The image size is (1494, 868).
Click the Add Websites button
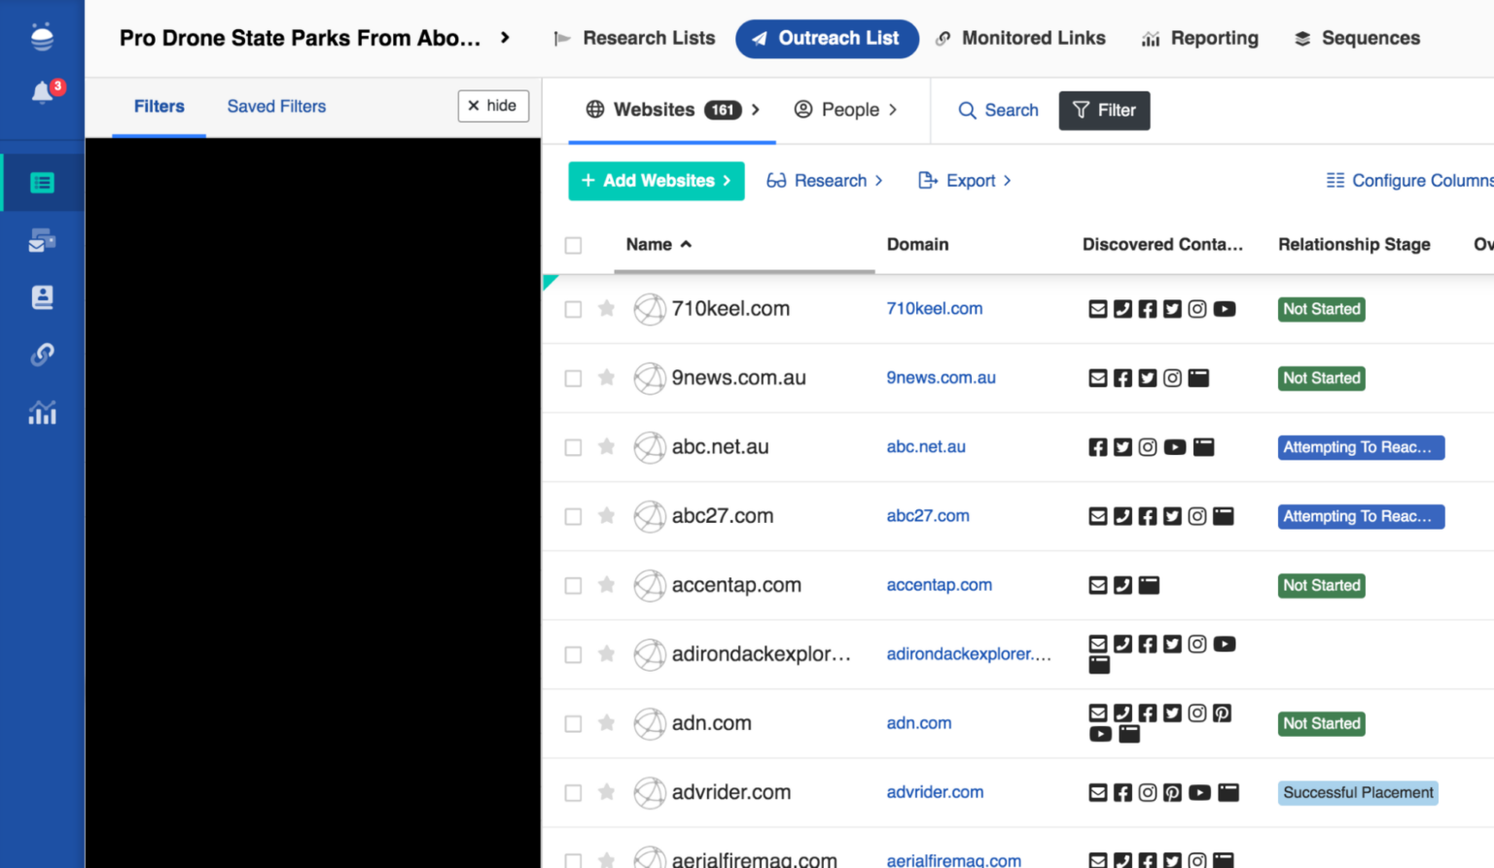point(656,181)
